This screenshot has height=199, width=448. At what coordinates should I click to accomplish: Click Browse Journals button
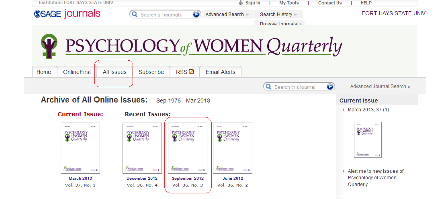point(279,23)
